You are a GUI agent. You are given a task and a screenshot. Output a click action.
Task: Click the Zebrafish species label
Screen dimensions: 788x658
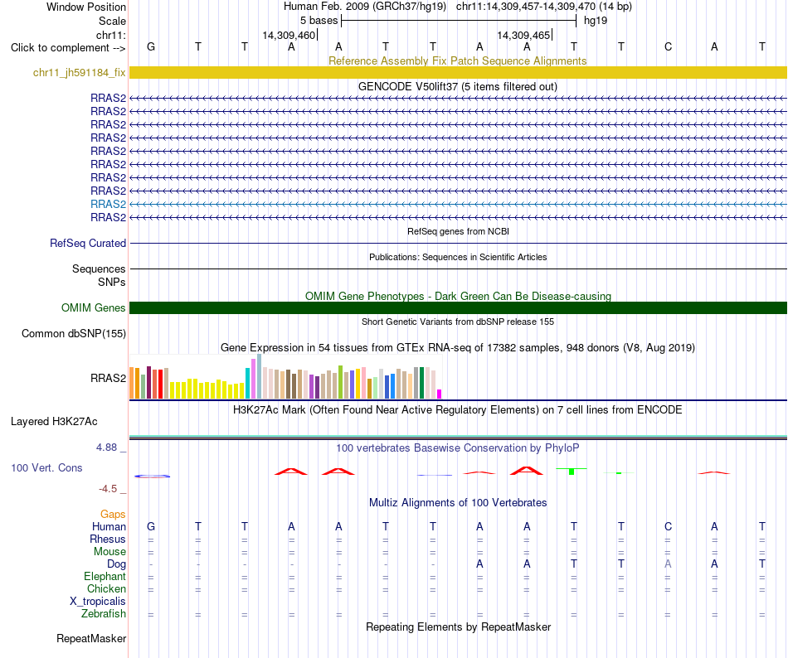coord(104,614)
